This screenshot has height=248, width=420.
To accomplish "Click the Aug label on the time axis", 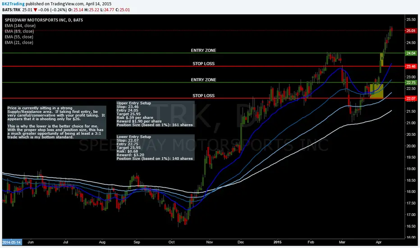I will pyautogui.click(x=102, y=242).
